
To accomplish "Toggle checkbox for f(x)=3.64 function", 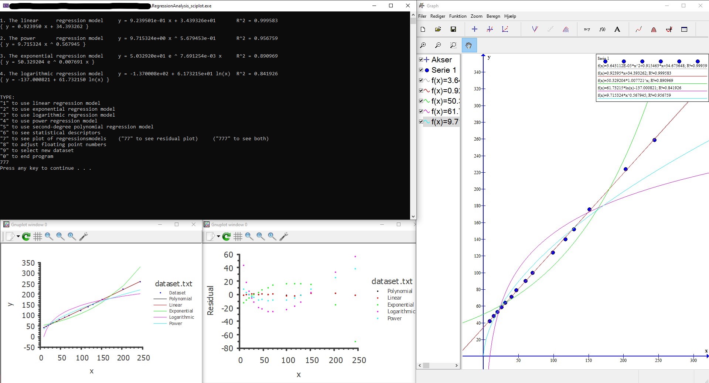I will [x=421, y=80].
